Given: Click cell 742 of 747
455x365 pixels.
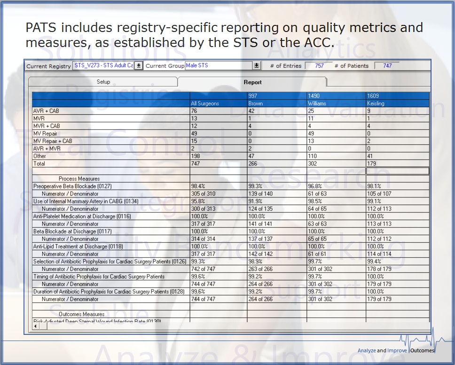Looking at the screenshot, I should click(219, 269).
